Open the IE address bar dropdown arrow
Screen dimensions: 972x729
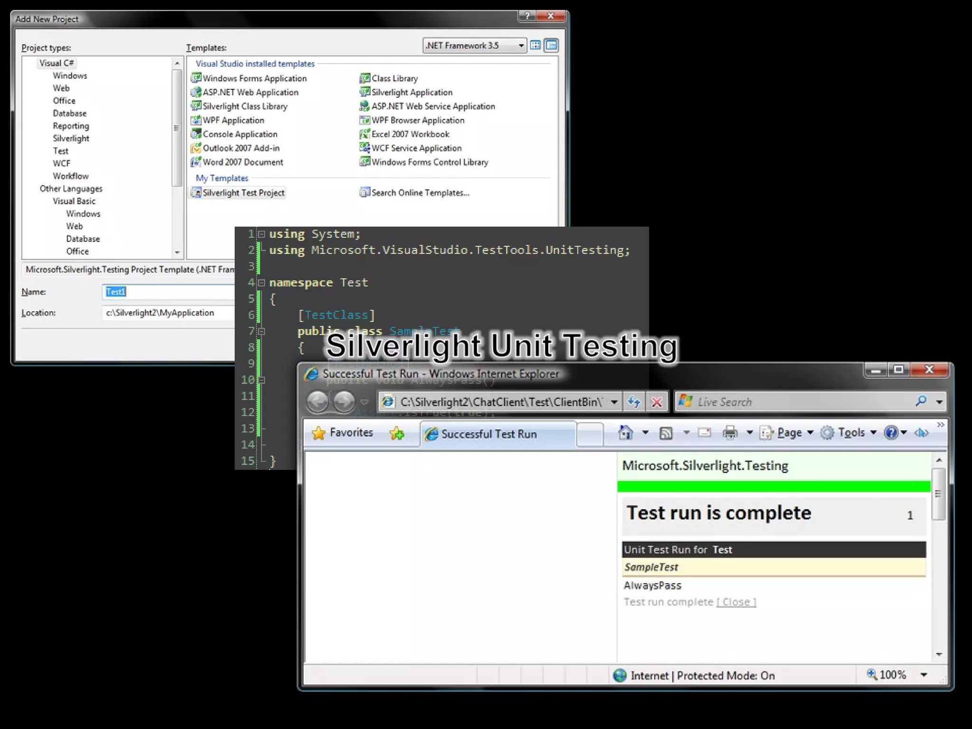pyautogui.click(x=614, y=402)
